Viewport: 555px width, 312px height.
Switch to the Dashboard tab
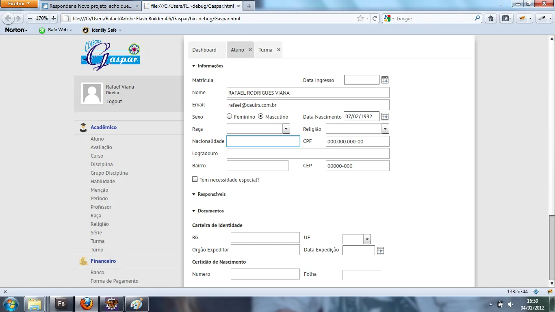click(204, 50)
